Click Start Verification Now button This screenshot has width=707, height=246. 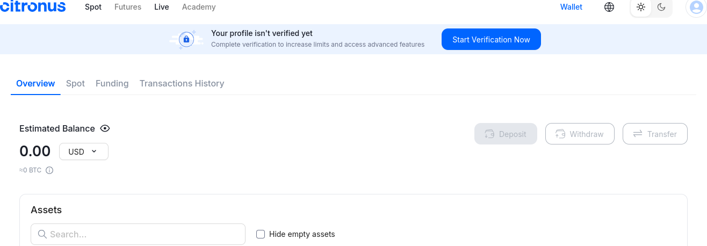point(491,40)
